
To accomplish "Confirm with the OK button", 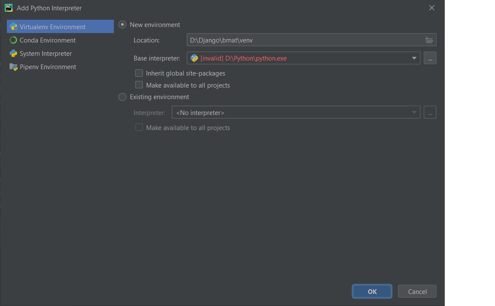I will click(372, 291).
